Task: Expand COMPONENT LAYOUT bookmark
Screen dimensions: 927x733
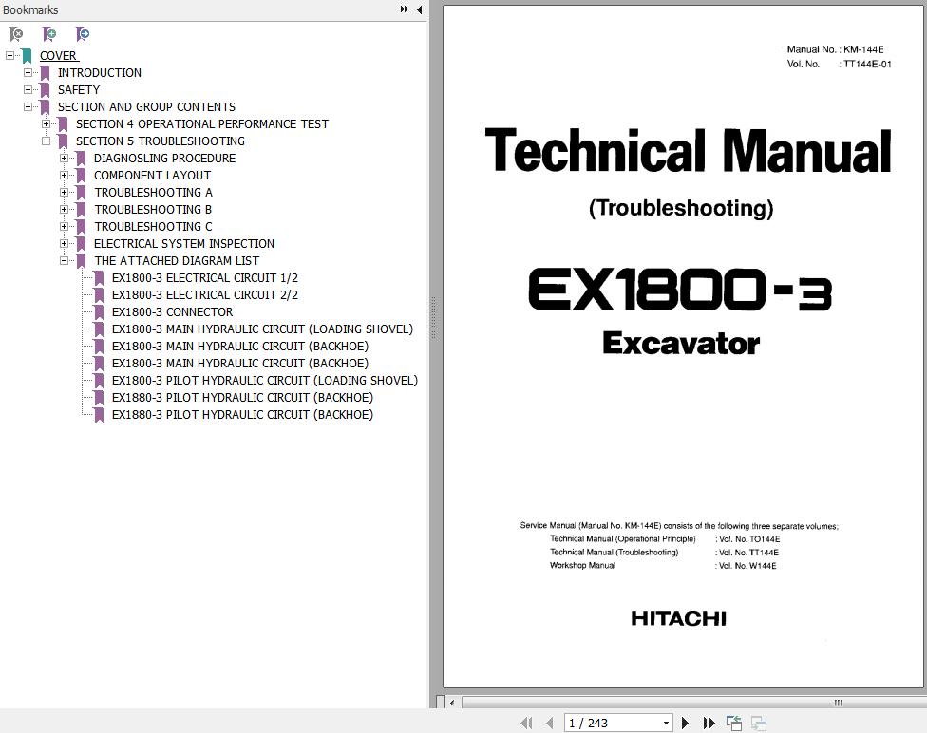Action: coord(64,176)
